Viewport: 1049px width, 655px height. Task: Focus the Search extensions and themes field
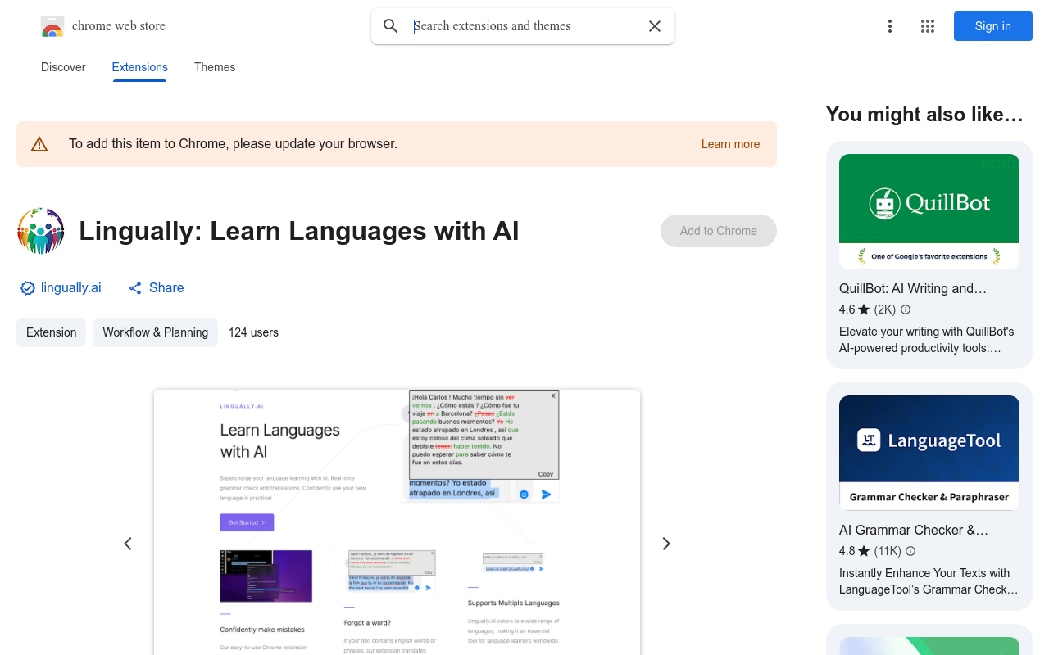(523, 26)
